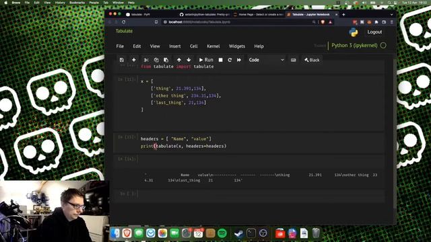Copy the selected cells in the Jupyter toolbar
This screenshot has width=431, height=242.
click(156, 60)
